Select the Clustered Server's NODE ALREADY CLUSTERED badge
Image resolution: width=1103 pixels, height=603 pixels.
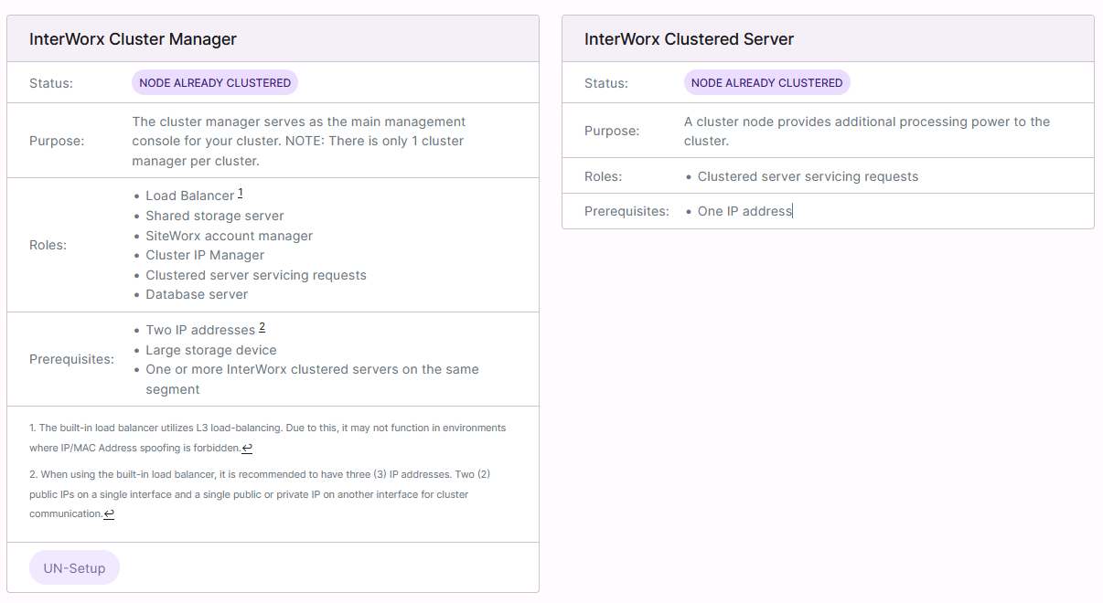tap(766, 82)
